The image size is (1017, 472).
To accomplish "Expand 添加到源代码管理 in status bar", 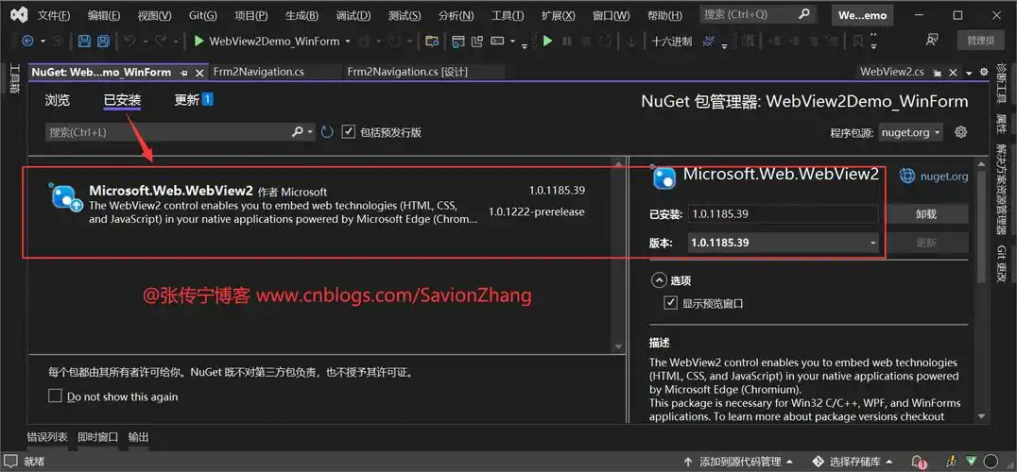I will tap(739, 462).
